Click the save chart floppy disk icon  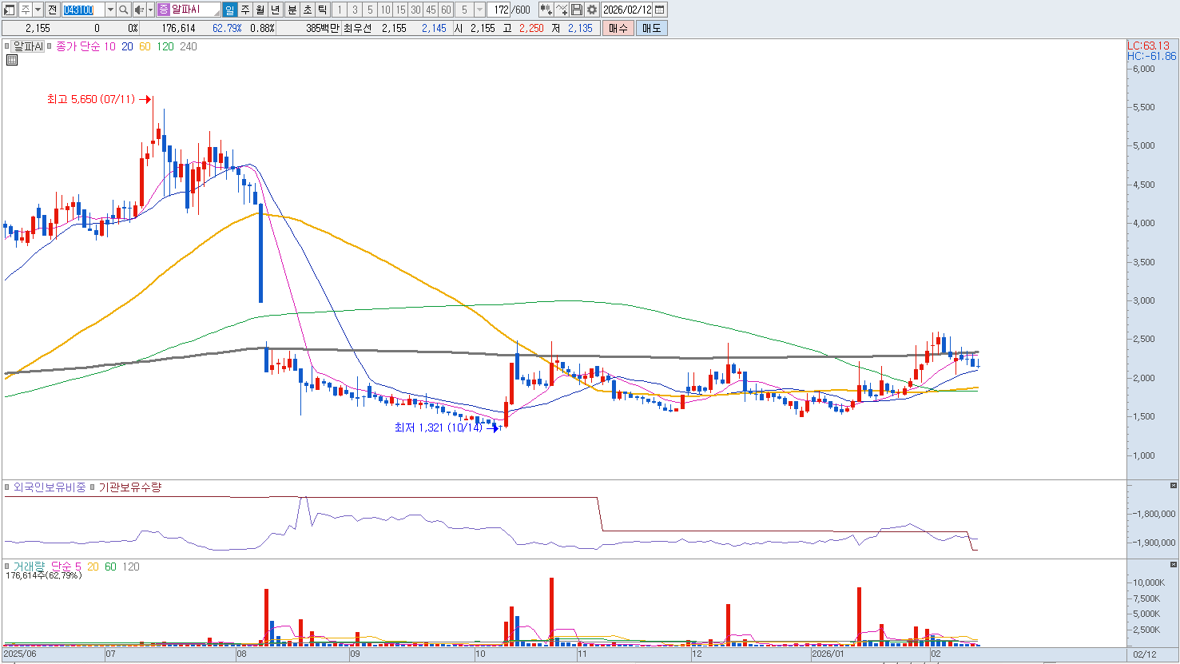tap(577, 10)
